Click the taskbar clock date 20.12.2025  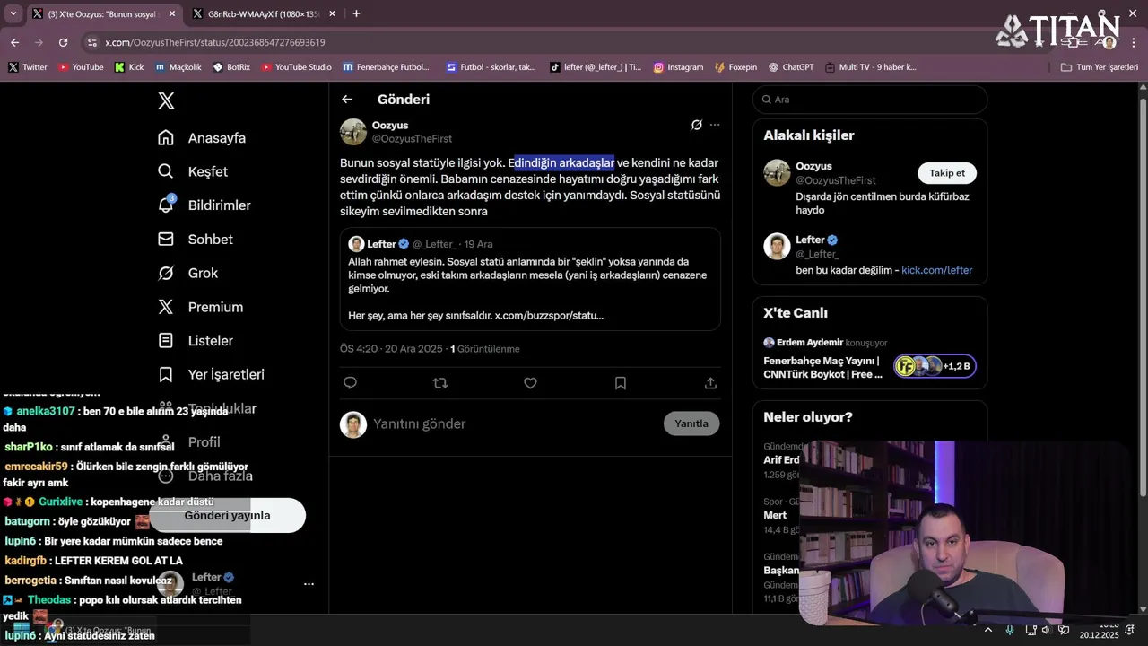[1099, 634]
